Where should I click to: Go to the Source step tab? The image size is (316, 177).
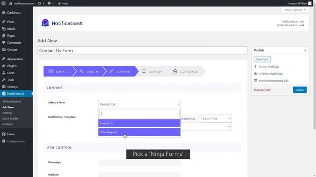[58, 71]
